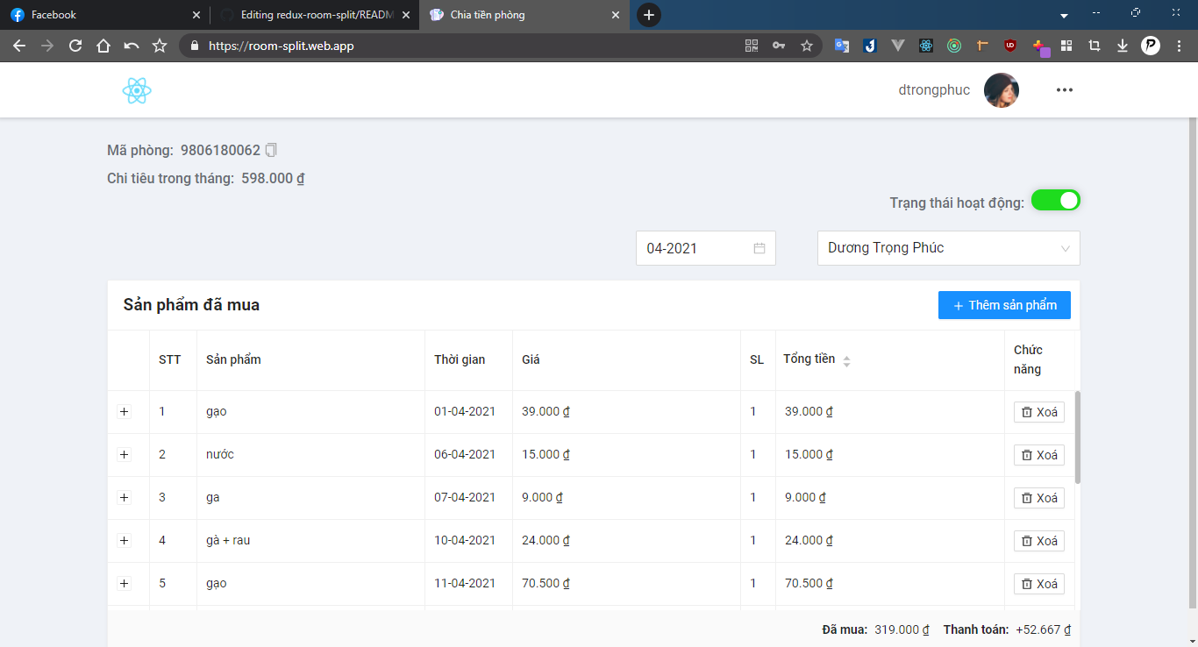Open the browser tab search arrow

(x=1064, y=16)
